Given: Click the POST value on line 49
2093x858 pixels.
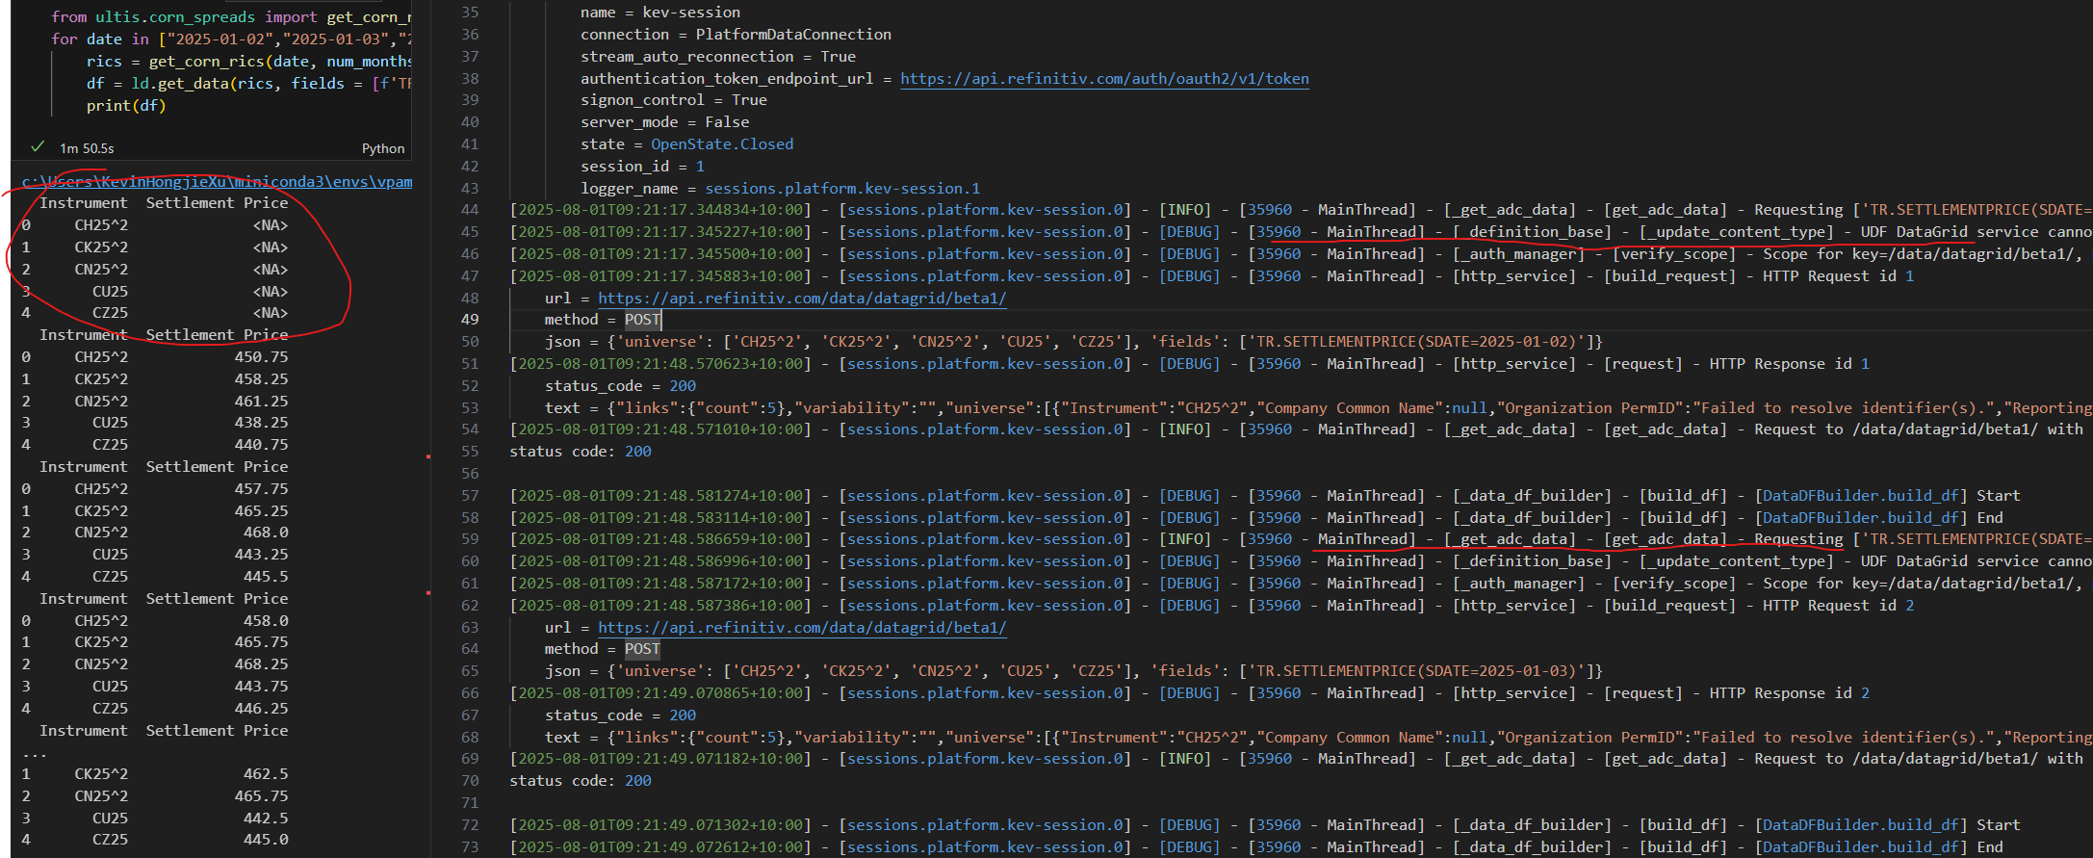Looking at the screenshot, I should 642,320.
